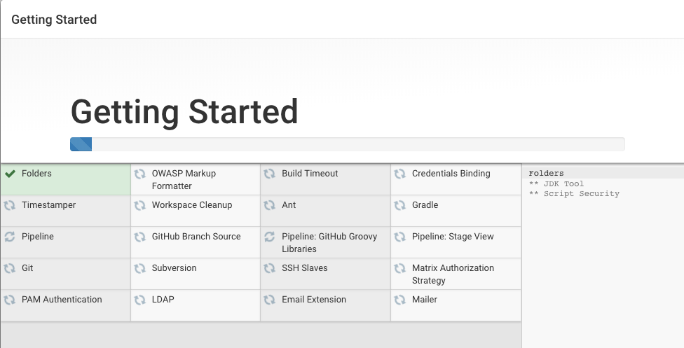684x348 pixels.
Task: Click the GitHub Branch Source plugin label
Action: click(x=196, y=237)
